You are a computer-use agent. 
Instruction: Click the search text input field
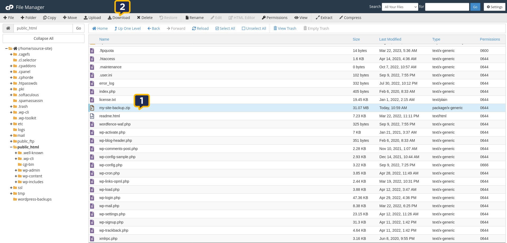pos(447,7)
